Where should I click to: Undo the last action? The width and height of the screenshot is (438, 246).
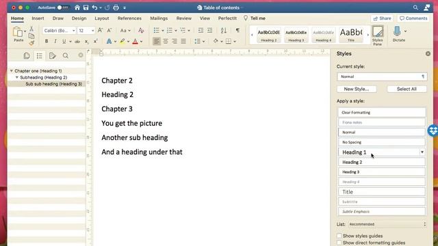point(94,8)
